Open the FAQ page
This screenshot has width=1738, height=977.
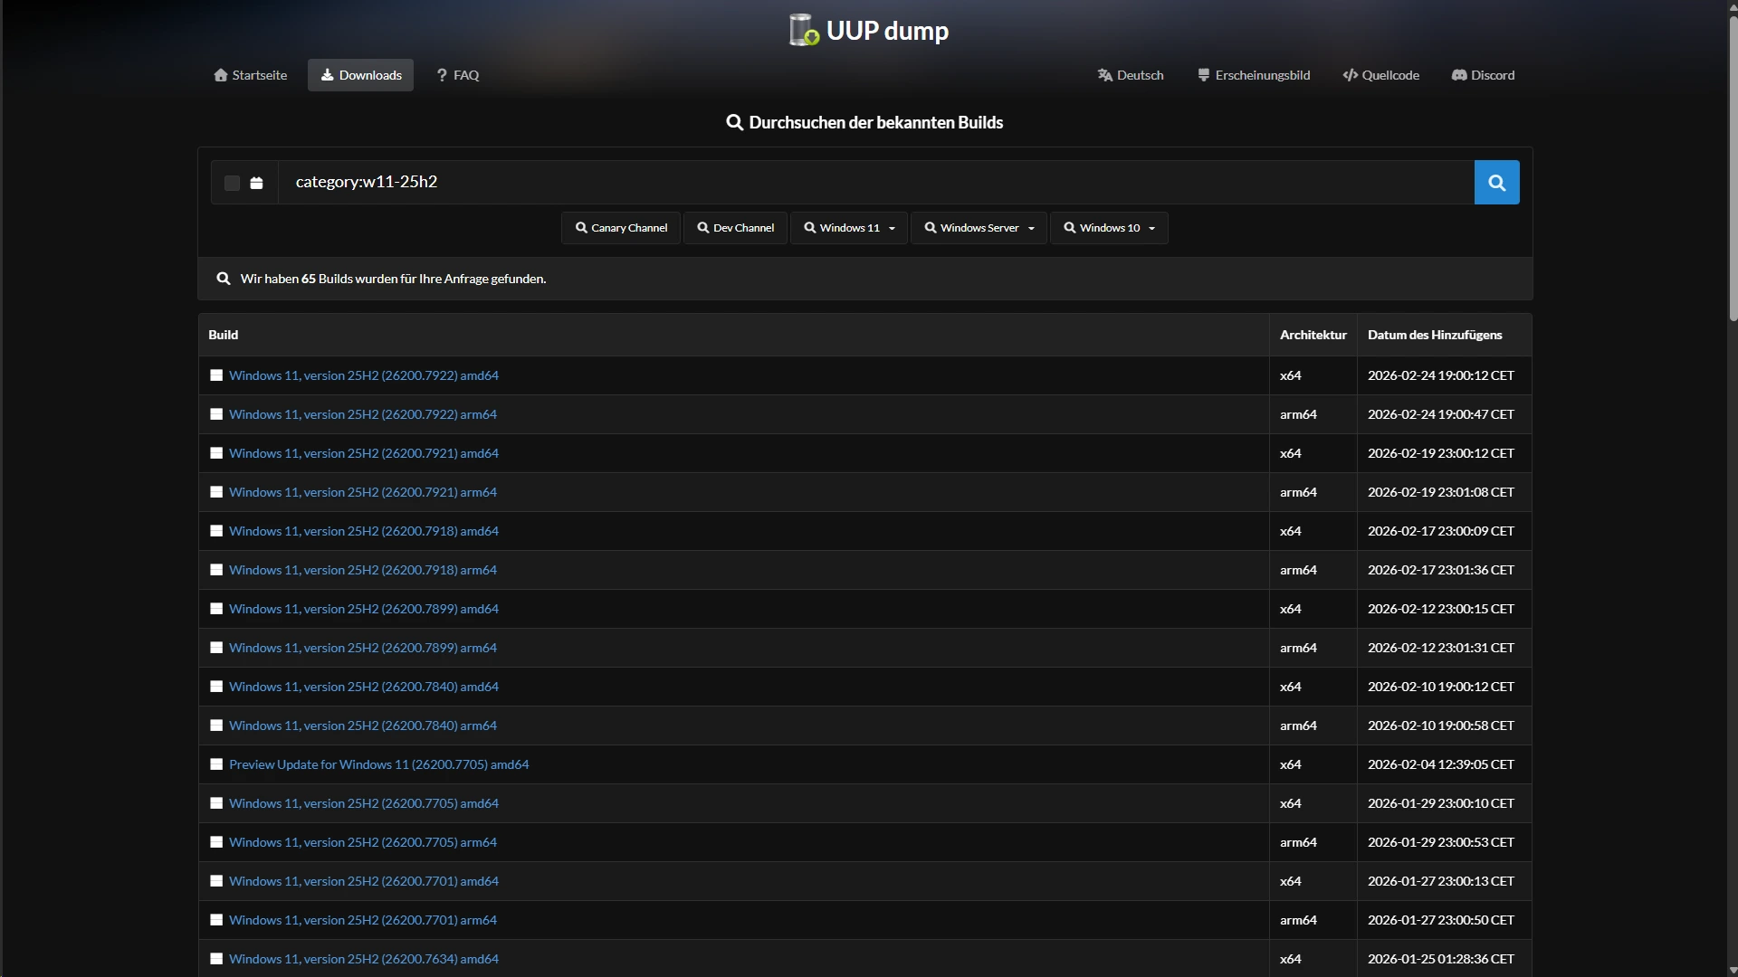point(457,75)
